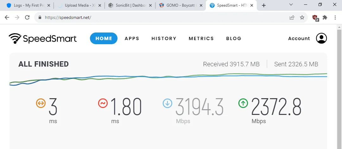The image size is (342, 149).
Task: Click the Account text link
Action: click(x=299, y=39)
